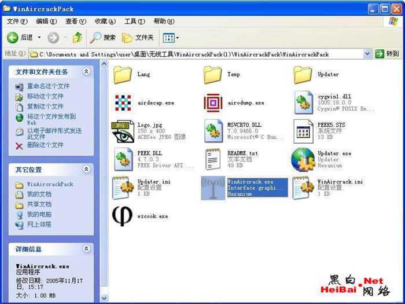
Task: Select the README.txt document icon
Action: pyautogui.click(x=213, y=159)
